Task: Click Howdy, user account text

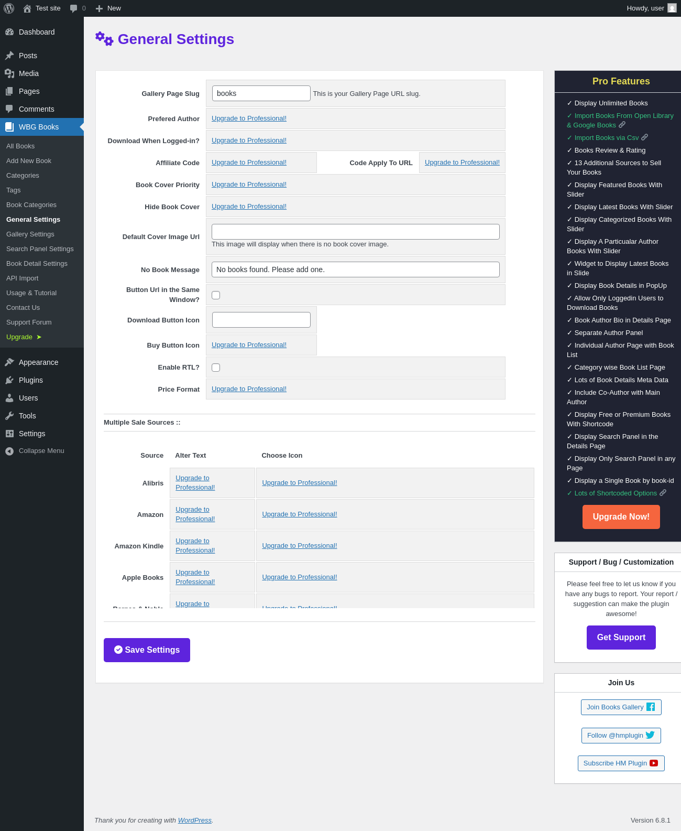Action: 645,8
